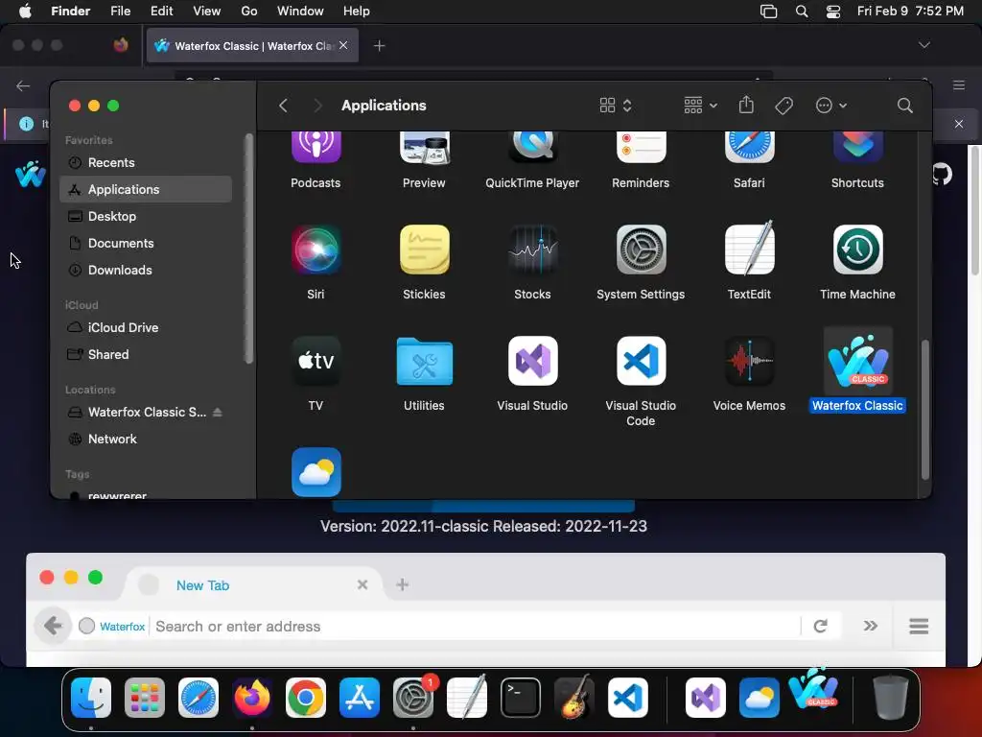This screenshot has width=982, height=737.
Task: Open Waterfox hamburger menu
Action: [919, 626]
